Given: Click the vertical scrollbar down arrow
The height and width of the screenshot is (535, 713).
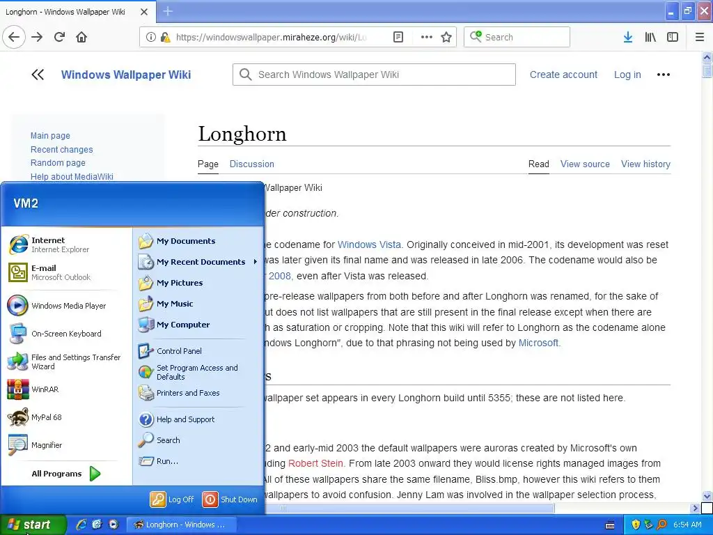Looking at the screenshot, I should tap(707, 496).
